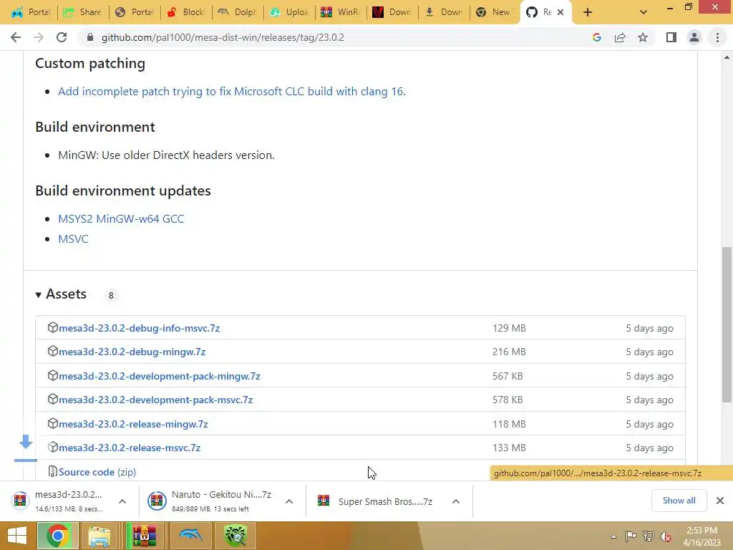
Task: Download mesa3d-23.0.2-development-pack-mingw.7z
Action: pos(160,376)
